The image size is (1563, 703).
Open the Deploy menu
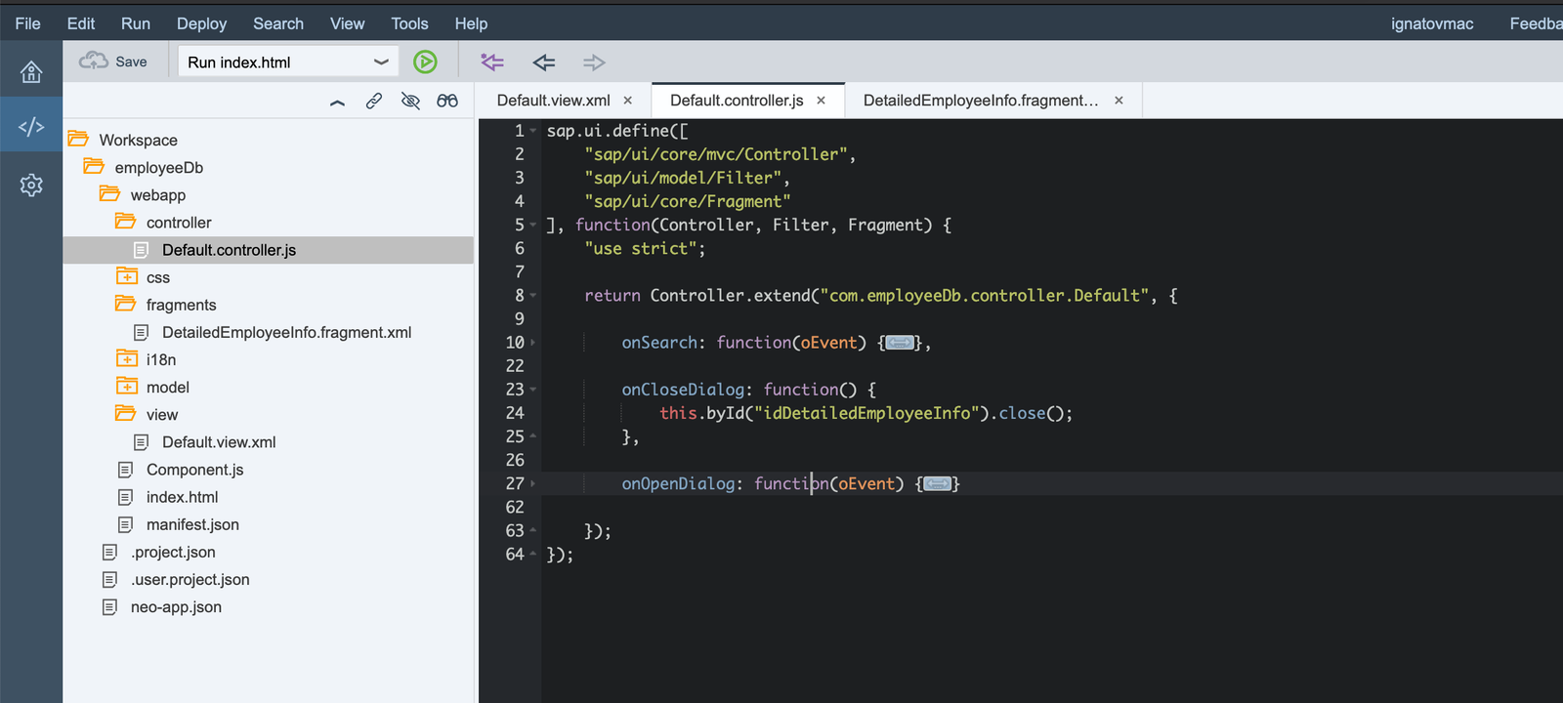[201, 23]
